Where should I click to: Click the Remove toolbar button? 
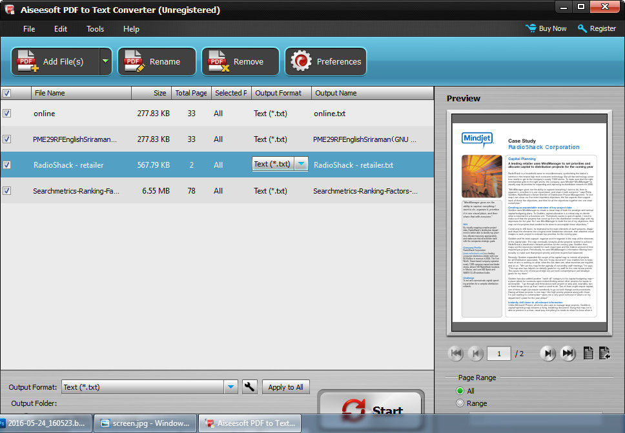[x=240, y=61]
